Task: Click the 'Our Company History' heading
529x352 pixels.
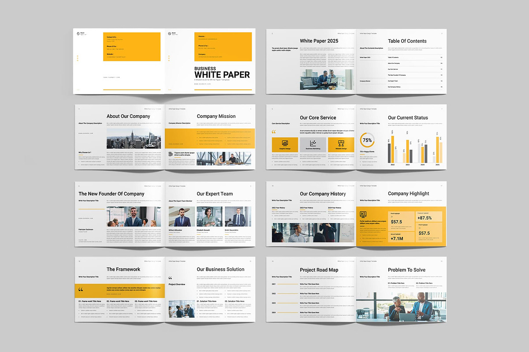Action: coord(323,194)
